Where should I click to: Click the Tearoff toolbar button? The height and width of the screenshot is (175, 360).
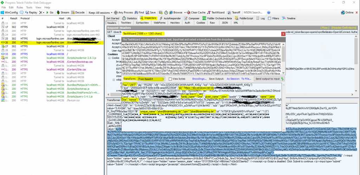point(234,12)
